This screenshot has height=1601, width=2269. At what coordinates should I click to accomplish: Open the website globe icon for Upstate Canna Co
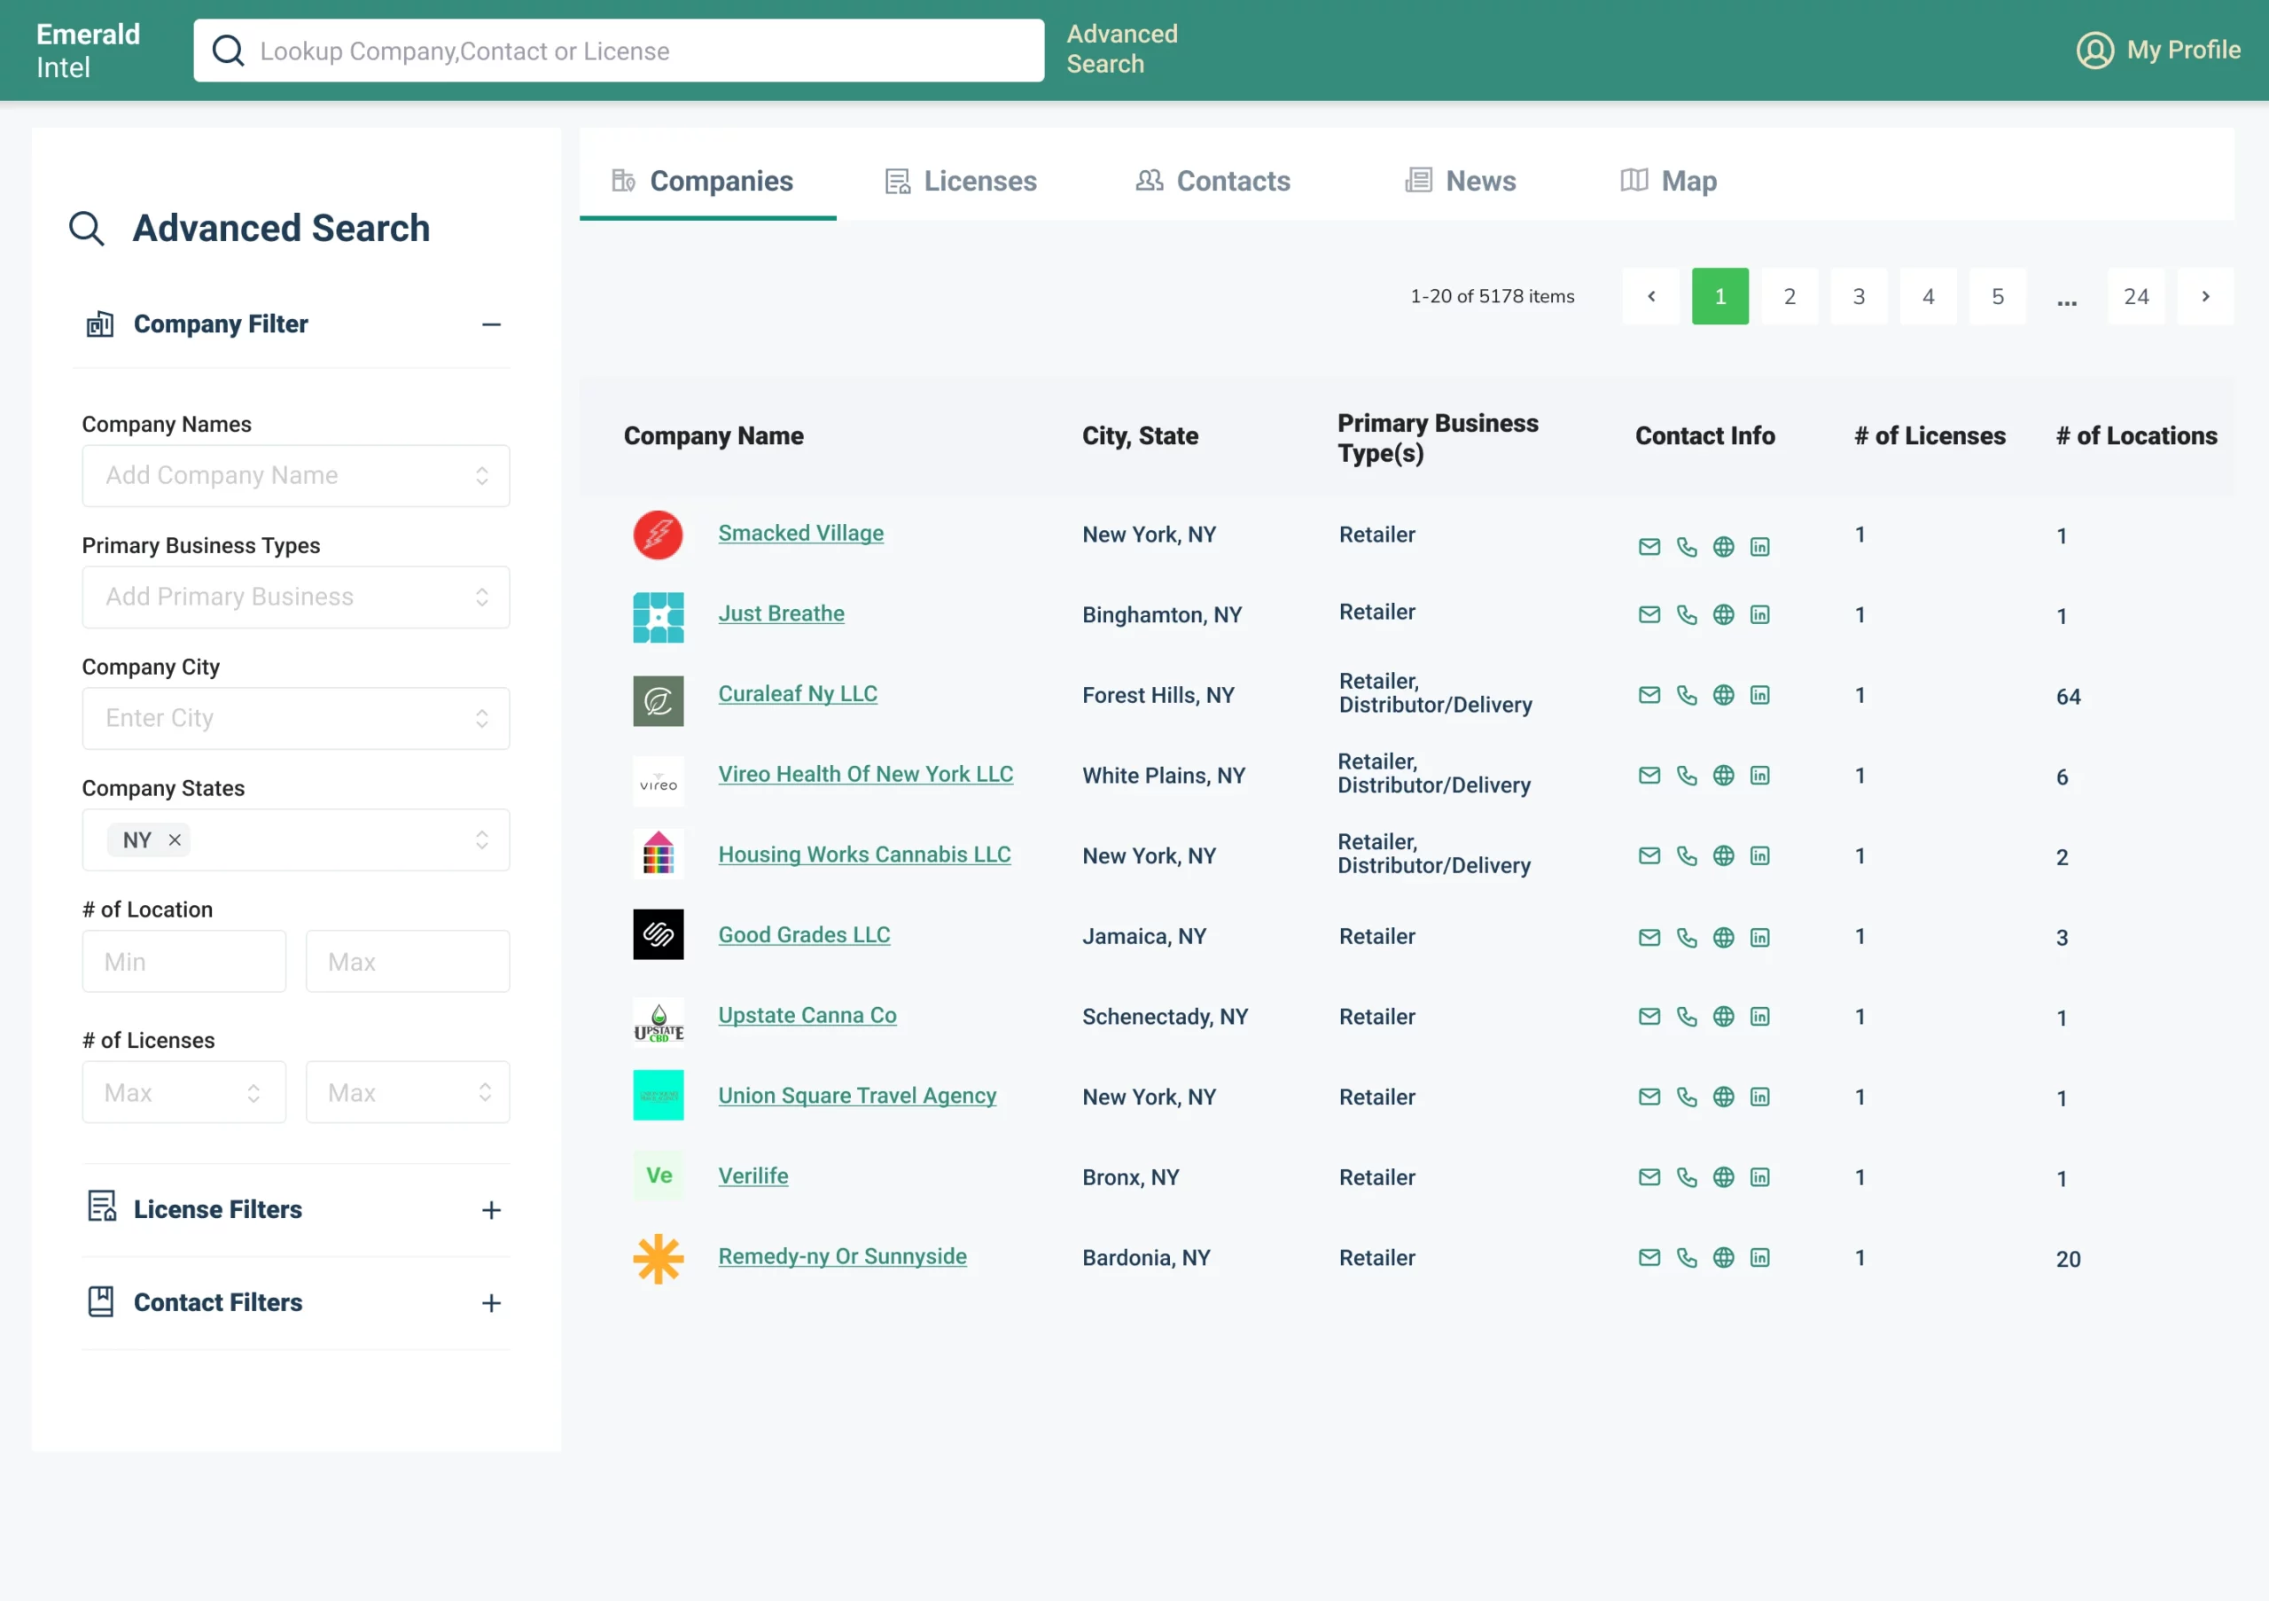[x=1724, y=1017]
